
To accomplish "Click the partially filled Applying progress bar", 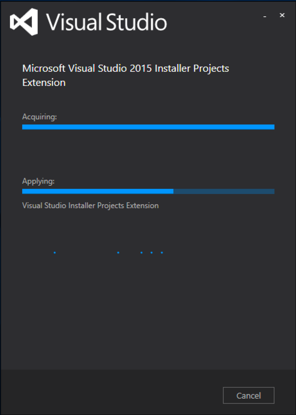I will coord(148,191).
